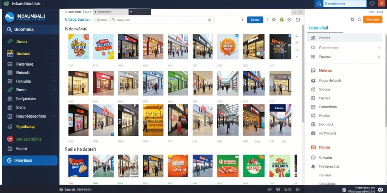387x193 pixels.
Task: Toggle the blue corner badge on the orange speech-bubble thumbnail
Action: [x=237, y=36]
